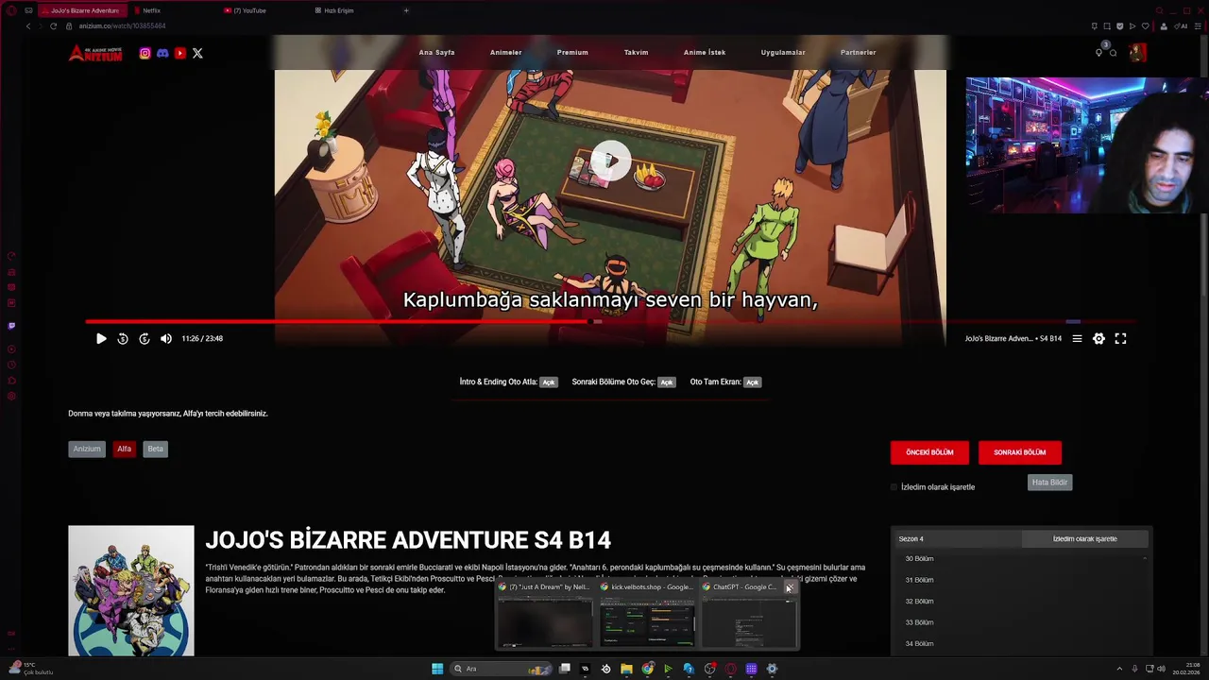
Task: Open Anizium's X (Twitter) icon
Action: (x=197, y=53)
